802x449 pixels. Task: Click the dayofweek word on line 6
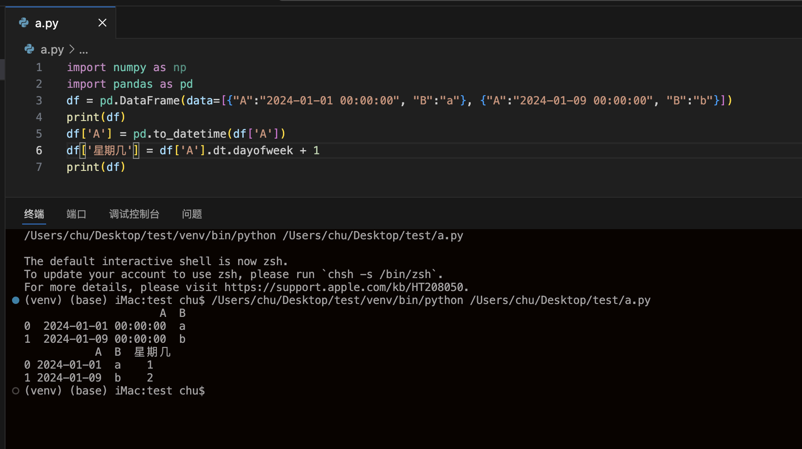point(263,151)
